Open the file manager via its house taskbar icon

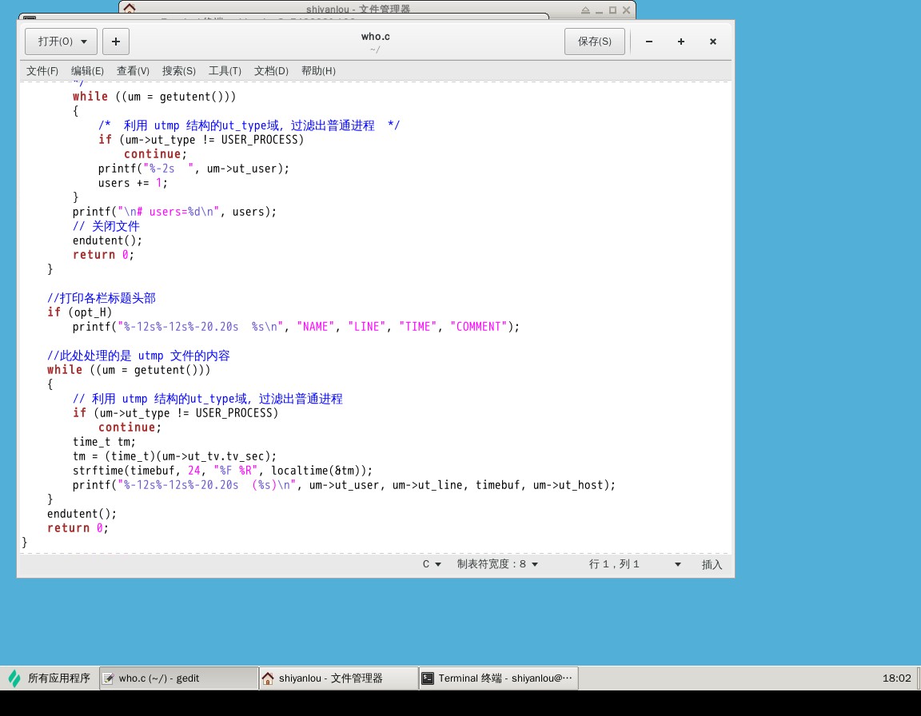click(x=267, y=678)
